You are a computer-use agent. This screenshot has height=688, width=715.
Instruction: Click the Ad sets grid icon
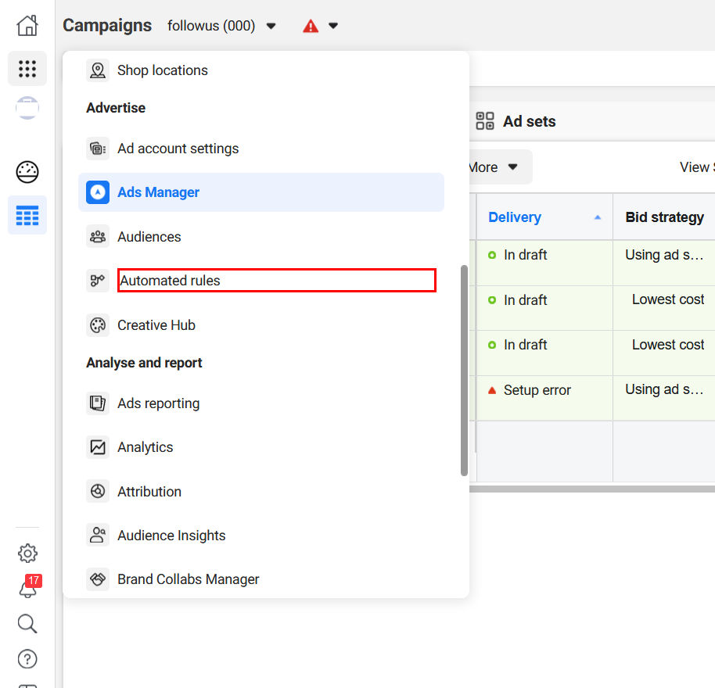click(485, 121)
